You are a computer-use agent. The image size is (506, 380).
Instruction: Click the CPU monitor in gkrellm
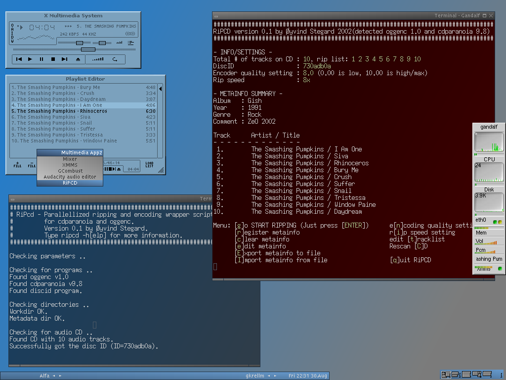point(489,171)
